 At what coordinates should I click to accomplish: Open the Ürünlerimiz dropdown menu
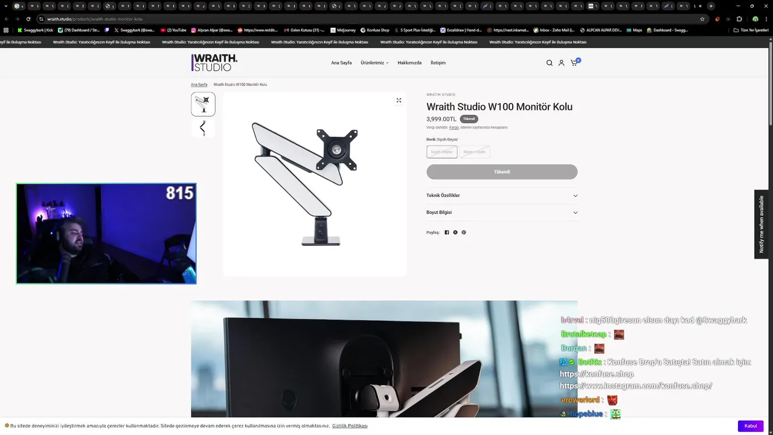click(374, 63)
